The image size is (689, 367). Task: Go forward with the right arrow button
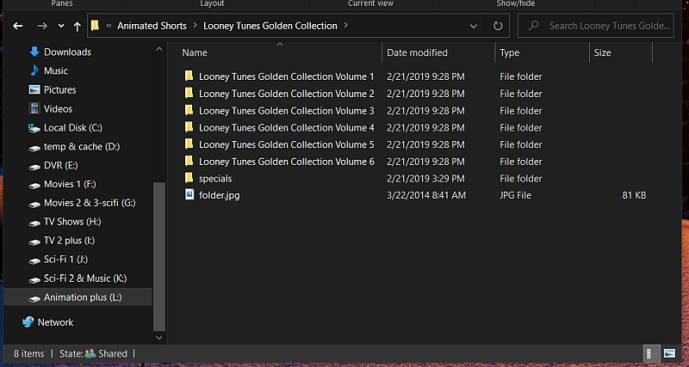pyautogui.click(x=42, y=27)
